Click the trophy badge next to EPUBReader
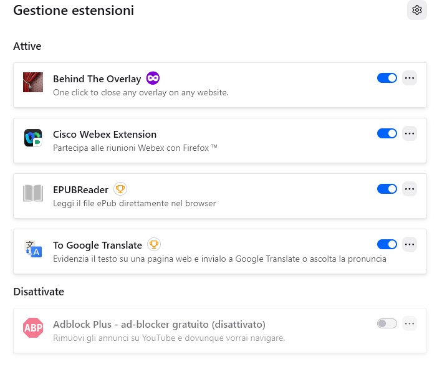Screen dimensions: 437x367 coord(120,189)
